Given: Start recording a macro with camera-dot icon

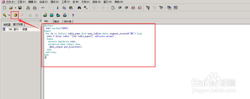Looking at the screenshot, I should point(148,8).
